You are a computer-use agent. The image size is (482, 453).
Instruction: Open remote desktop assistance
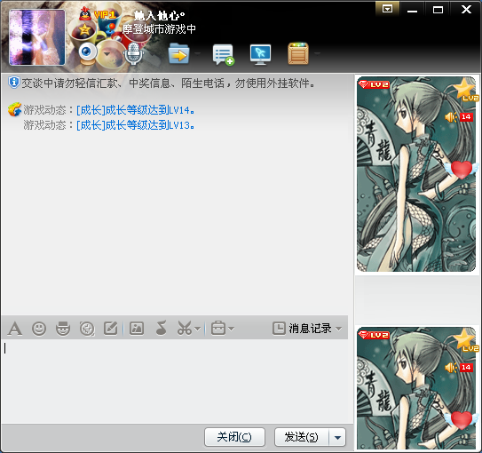pos(260,54)
